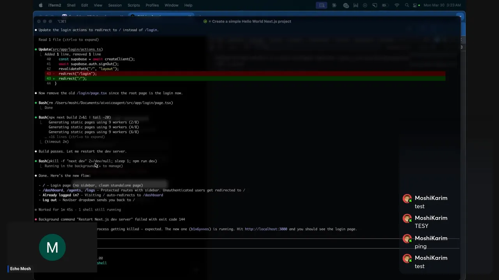Open Spotlight search magnifier
Viewport: 499px width, 280px height.
click(x=407, y=5)
